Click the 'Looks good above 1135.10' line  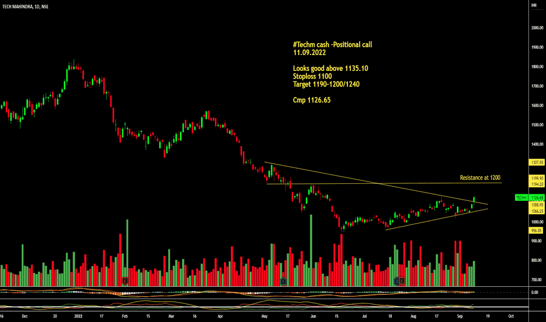coord(330,68)
